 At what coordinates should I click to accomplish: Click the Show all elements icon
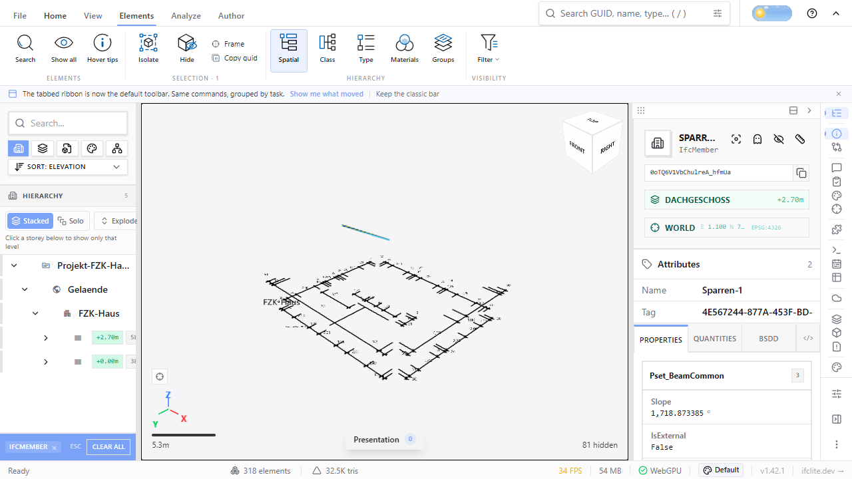pyautogui.click(x=64, y=43)
